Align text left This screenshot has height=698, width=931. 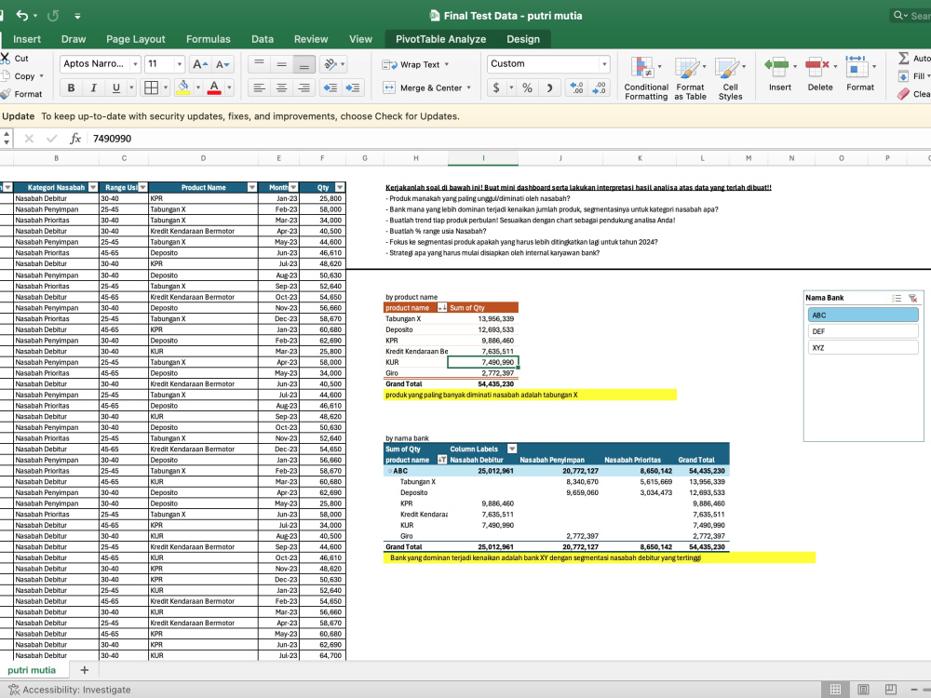259,87
